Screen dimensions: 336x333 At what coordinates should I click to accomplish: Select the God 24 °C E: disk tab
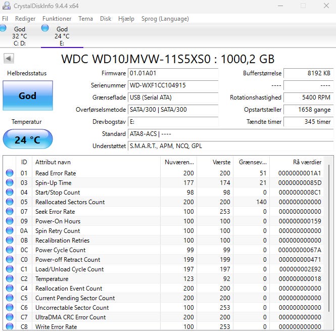click(62, 36)
